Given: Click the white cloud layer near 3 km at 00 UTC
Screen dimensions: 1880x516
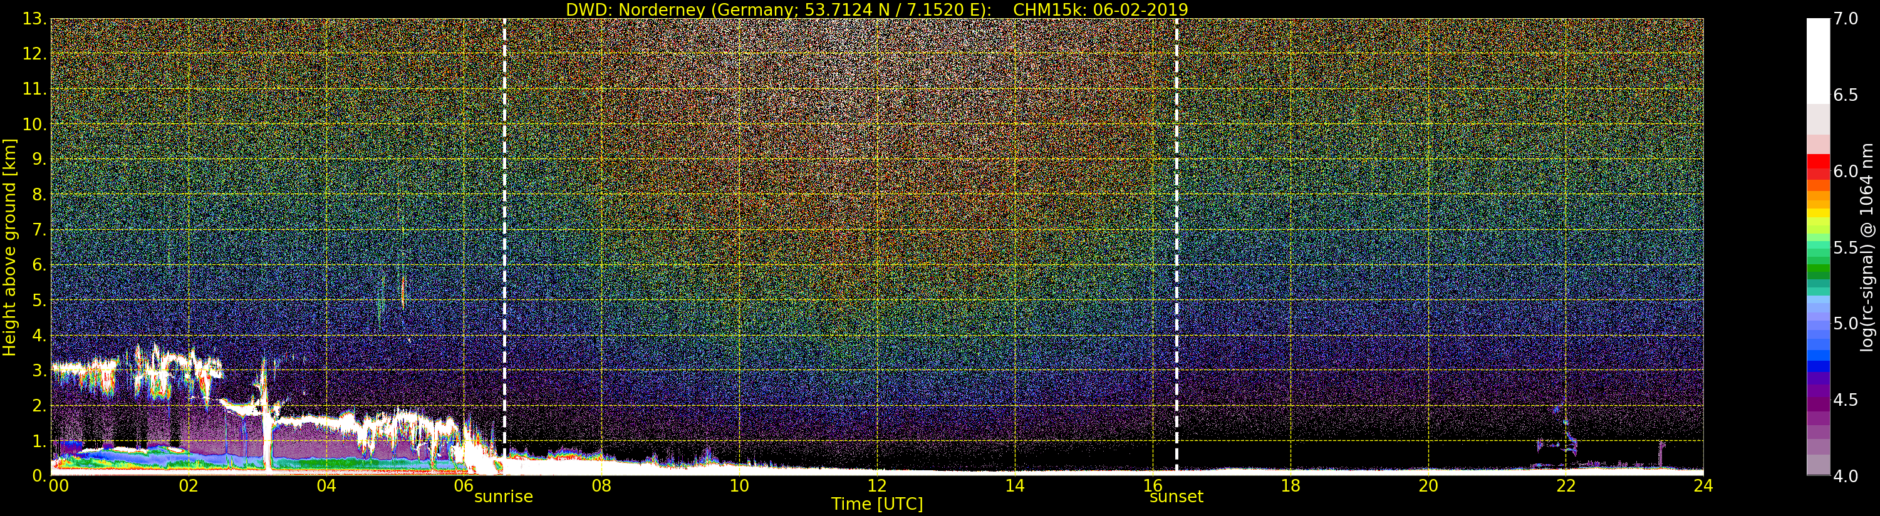Looking at the screenshot, I should (x=83, y=368).
